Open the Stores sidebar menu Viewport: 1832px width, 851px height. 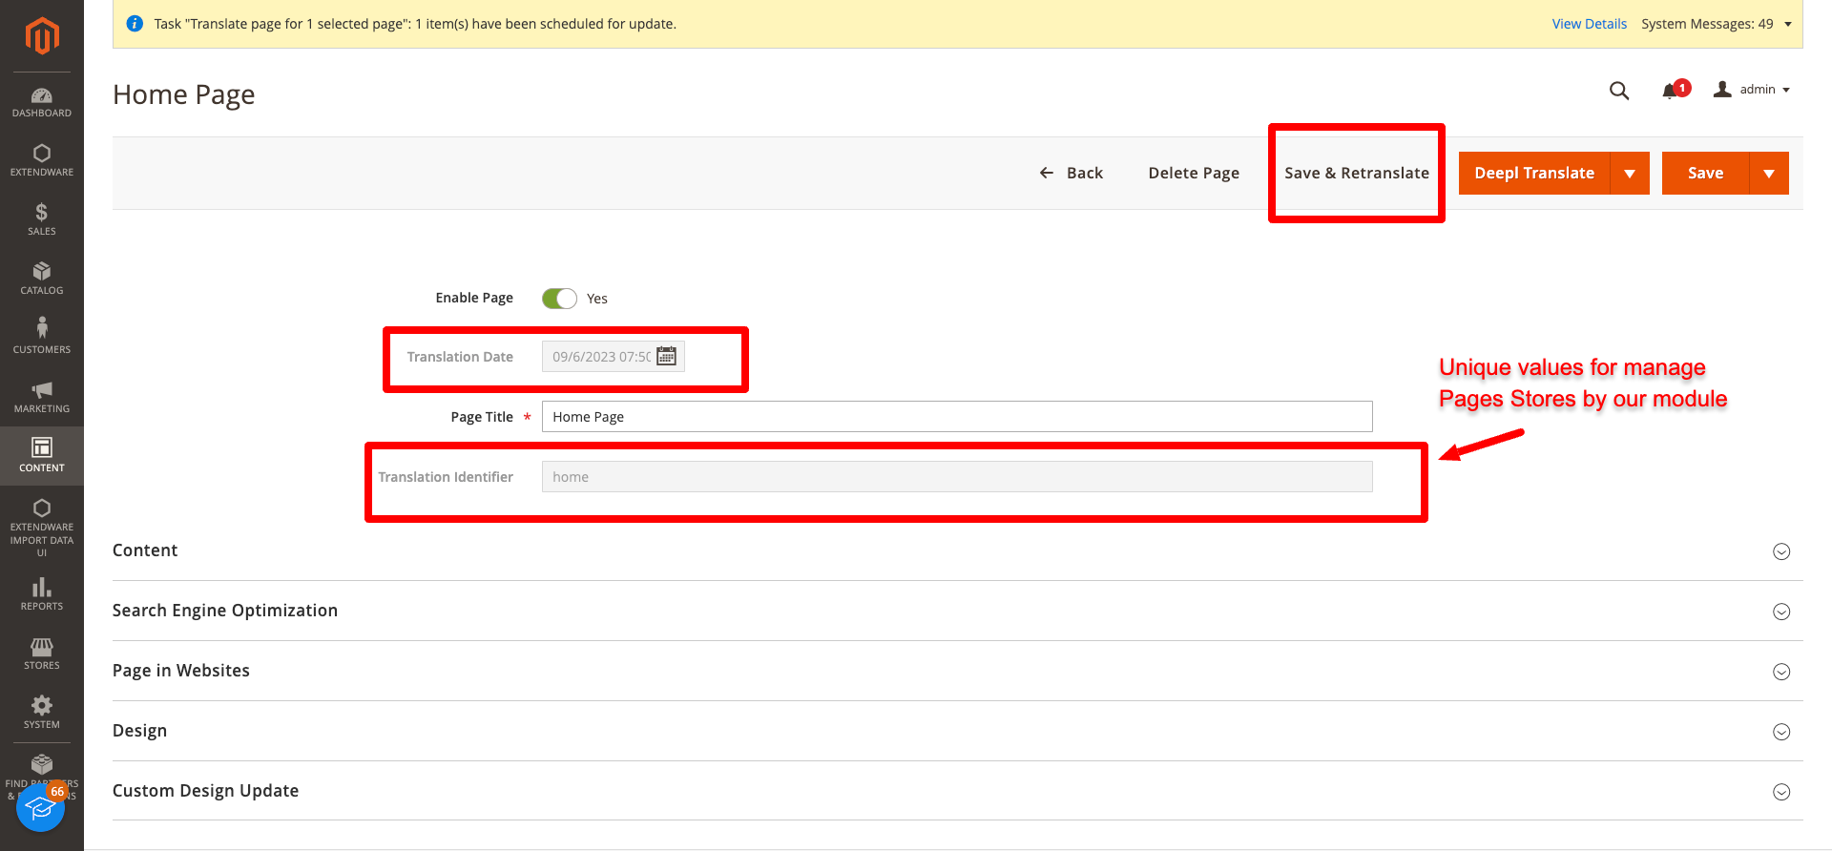pos(42,654)
